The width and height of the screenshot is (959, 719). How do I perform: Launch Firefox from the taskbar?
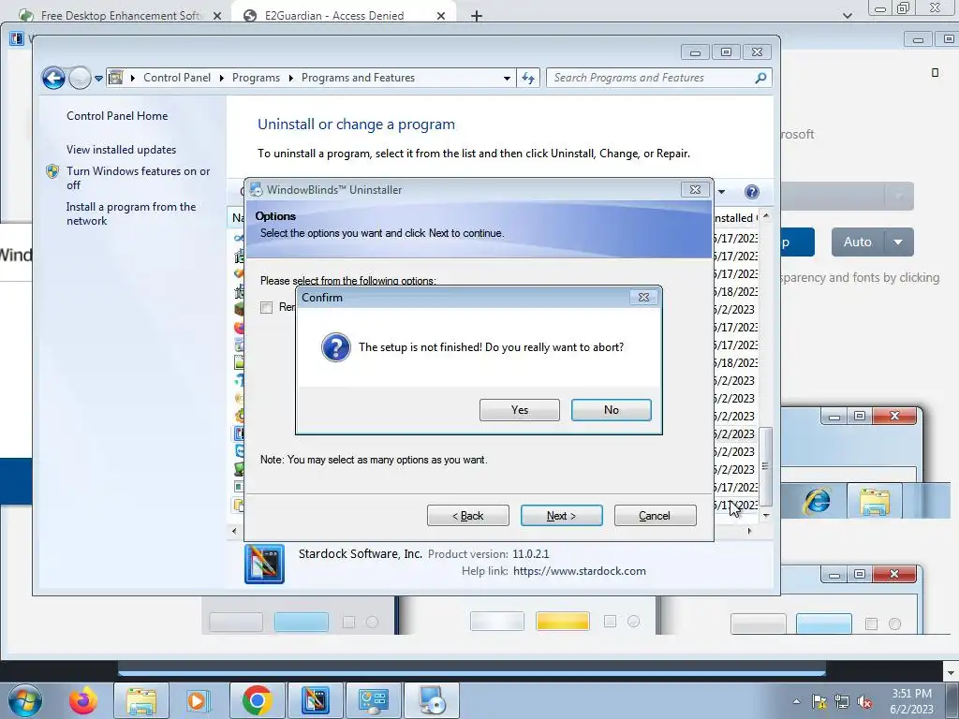(x=82, y=700)
